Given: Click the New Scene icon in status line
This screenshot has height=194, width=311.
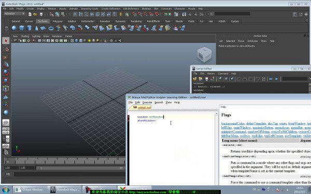Looking at the screenshot, I should coord(30,14).
